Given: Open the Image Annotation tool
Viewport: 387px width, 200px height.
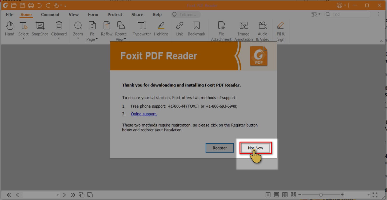Looking at the screenshot, I should click(244, 31).
